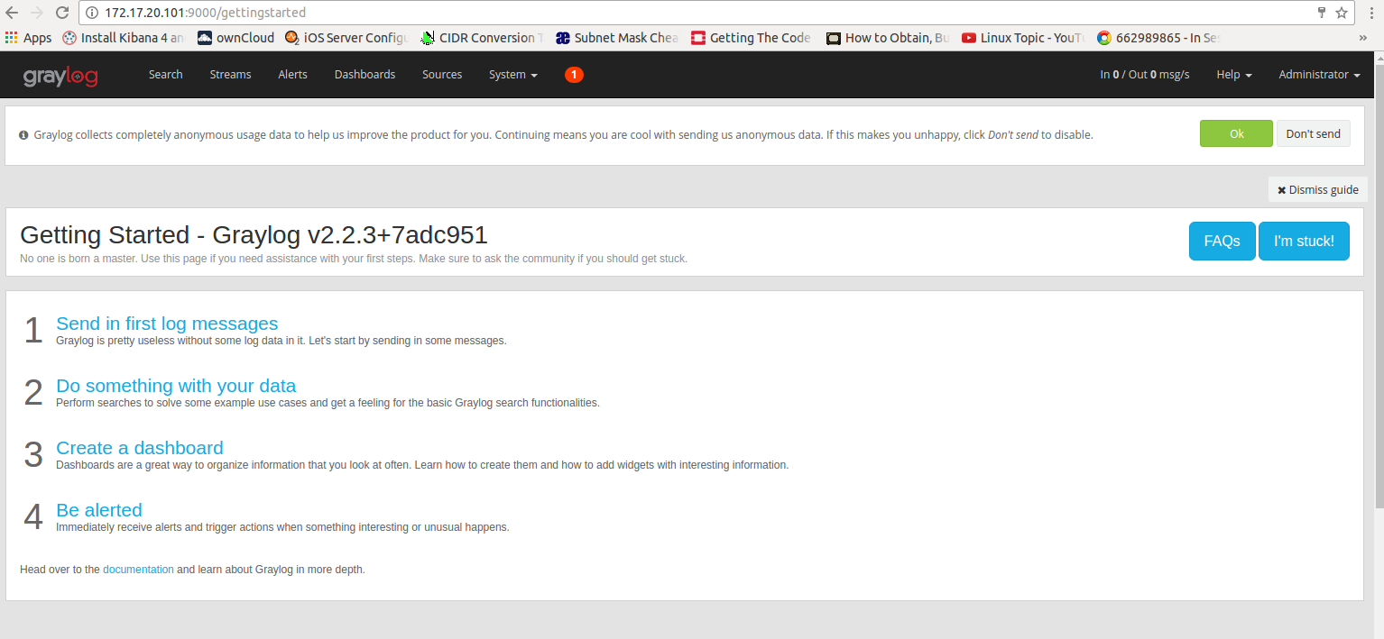Open the How to Obtain bookmark
The height and width of the screenshot is (639, 1384).
[888, 38]
